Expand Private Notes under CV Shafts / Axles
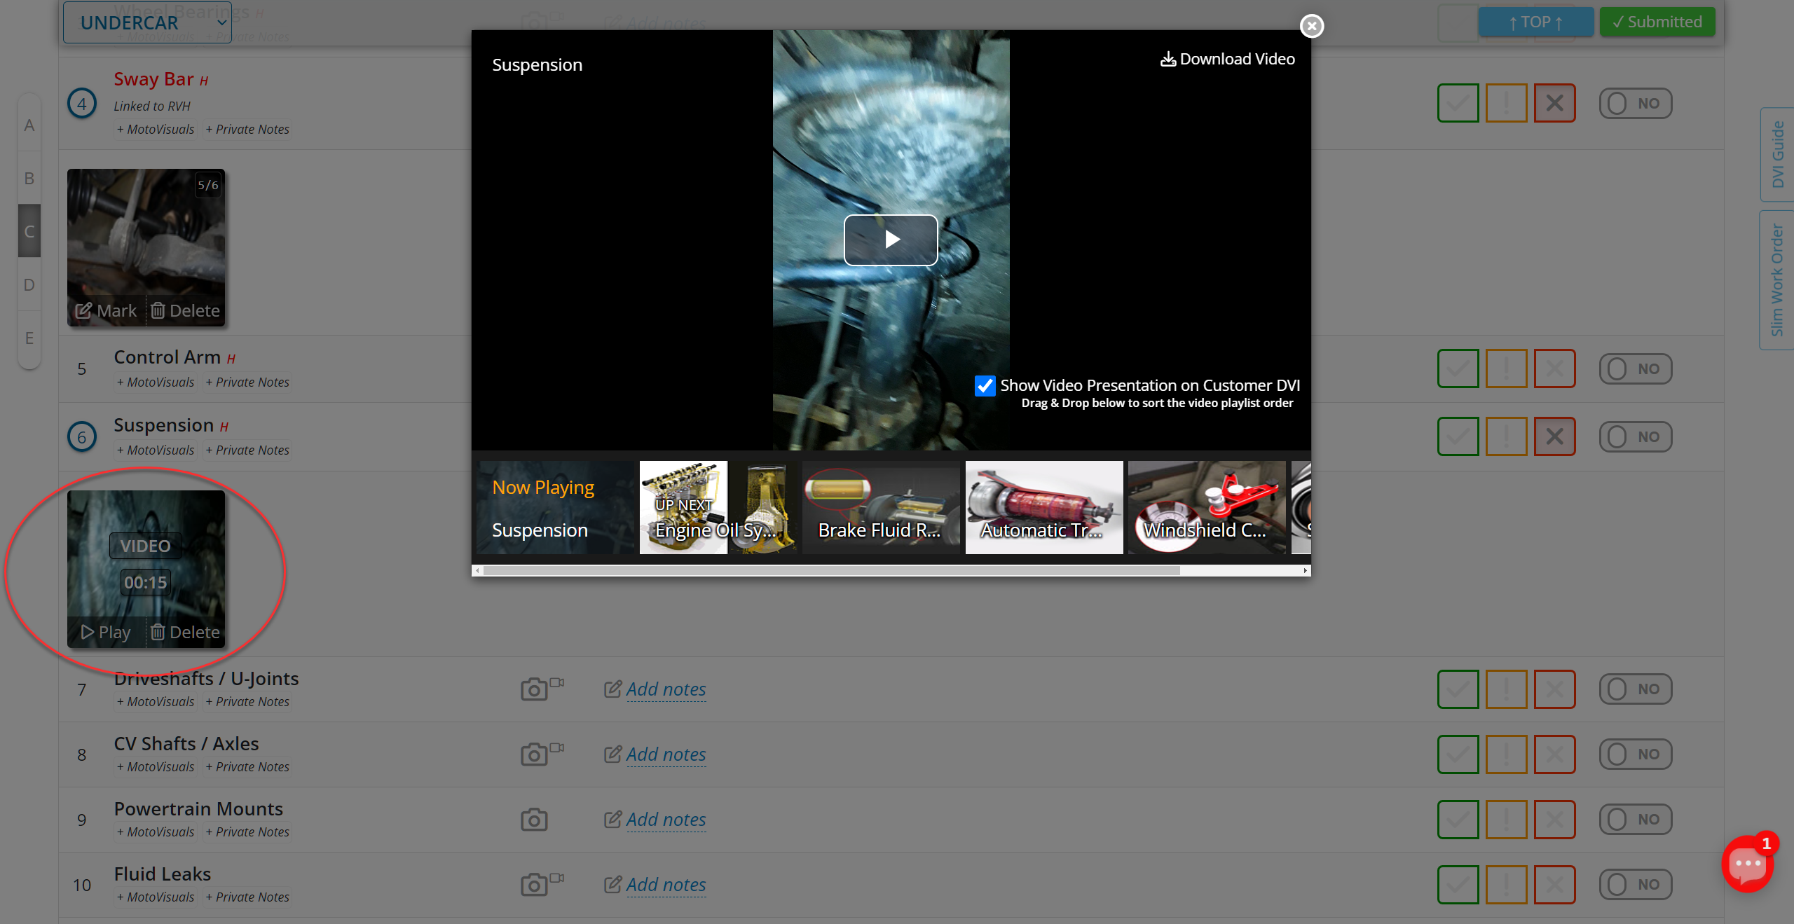Viewport: 1794px width, 924px height. coord(247,767)
